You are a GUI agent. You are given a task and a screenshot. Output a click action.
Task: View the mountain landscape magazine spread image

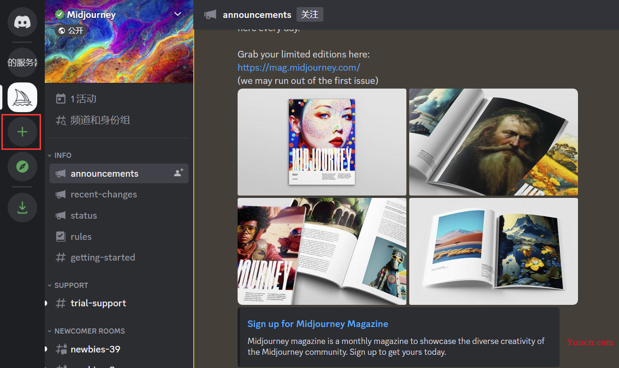[494, 251]
